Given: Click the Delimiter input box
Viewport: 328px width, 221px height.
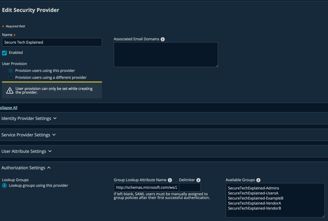Looking at the screenshot, I should click(190, 187).
